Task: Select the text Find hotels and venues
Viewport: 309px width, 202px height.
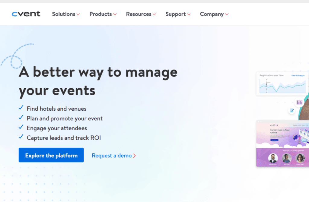Action: point(56,109)
